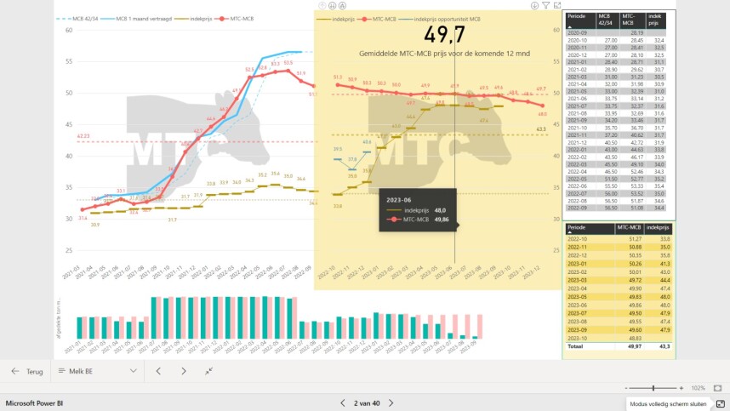
Task: Select row 2021-12 in upper table
Action: (615, 142)
